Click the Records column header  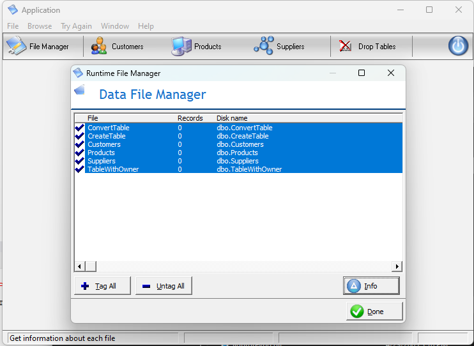(190, 118)
